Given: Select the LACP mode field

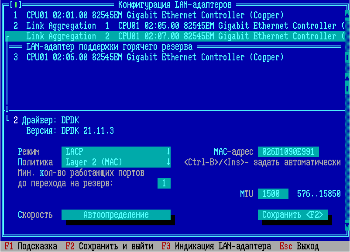Looking at the screenshot, I should pyautogui.click(x=113, y=152).
